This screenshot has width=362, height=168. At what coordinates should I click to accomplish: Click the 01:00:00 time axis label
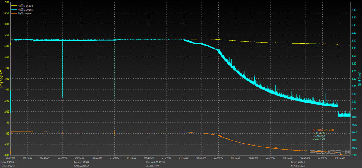pyautogui.click(x=114, y=157)
